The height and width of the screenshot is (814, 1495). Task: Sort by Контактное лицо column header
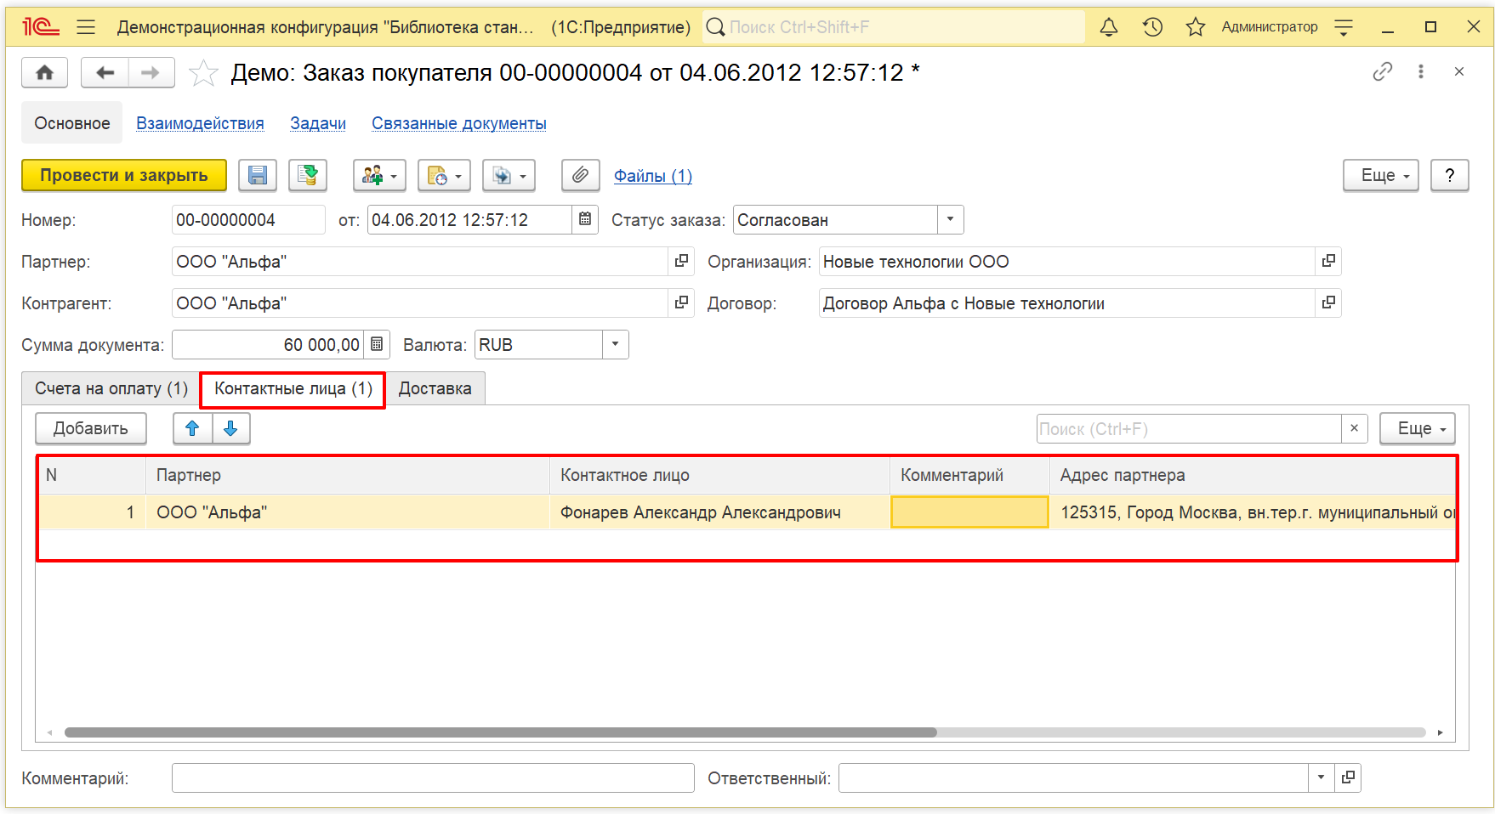[719, 476]
